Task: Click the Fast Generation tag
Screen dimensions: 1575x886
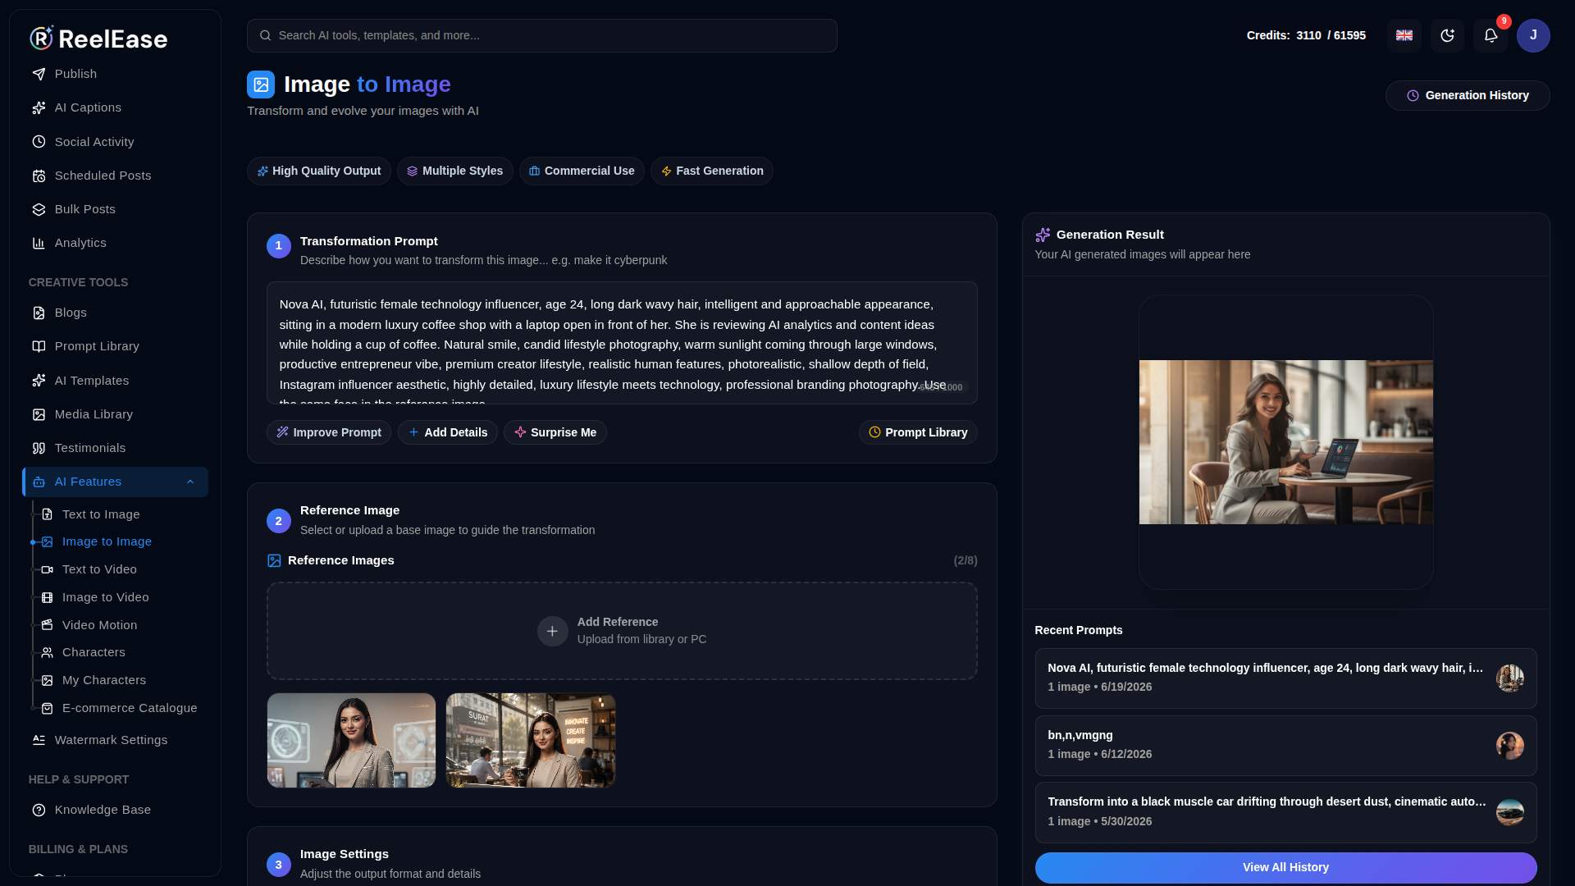Action: 712,171
